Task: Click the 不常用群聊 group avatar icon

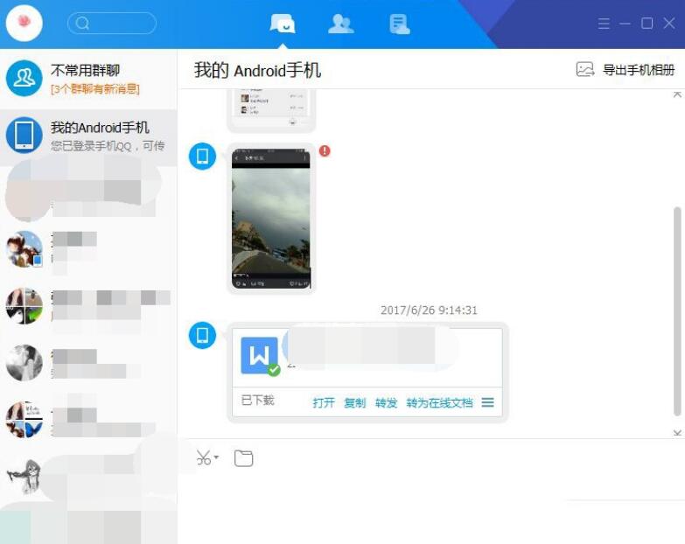Action: (24, 79)
